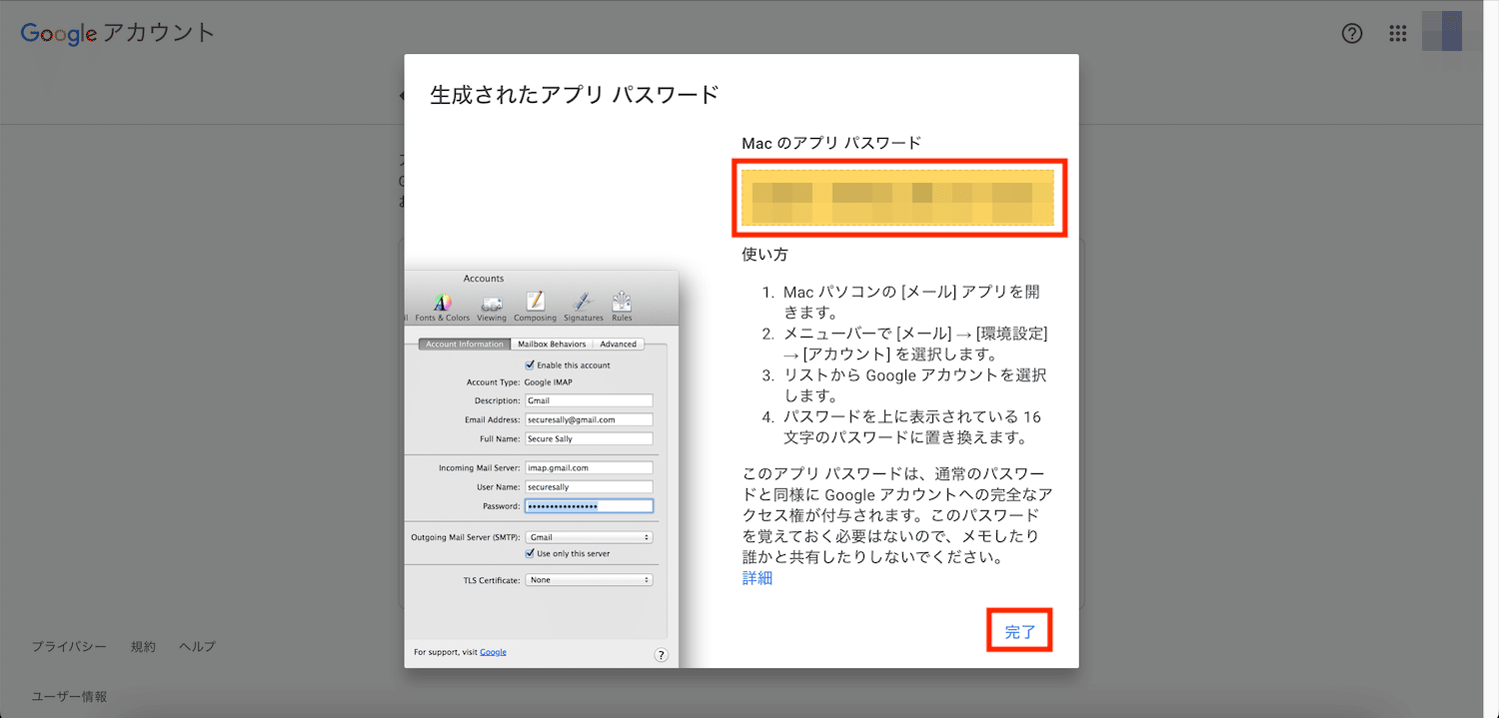Click the Mail dialog help button
1499x718 pixels.
point(661,655)
